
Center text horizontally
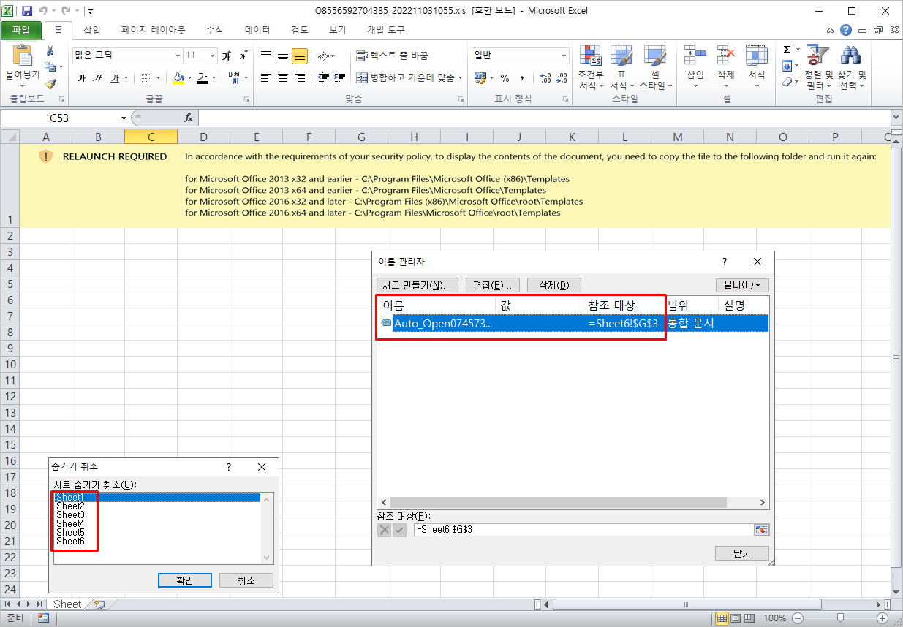coord(283,78)
